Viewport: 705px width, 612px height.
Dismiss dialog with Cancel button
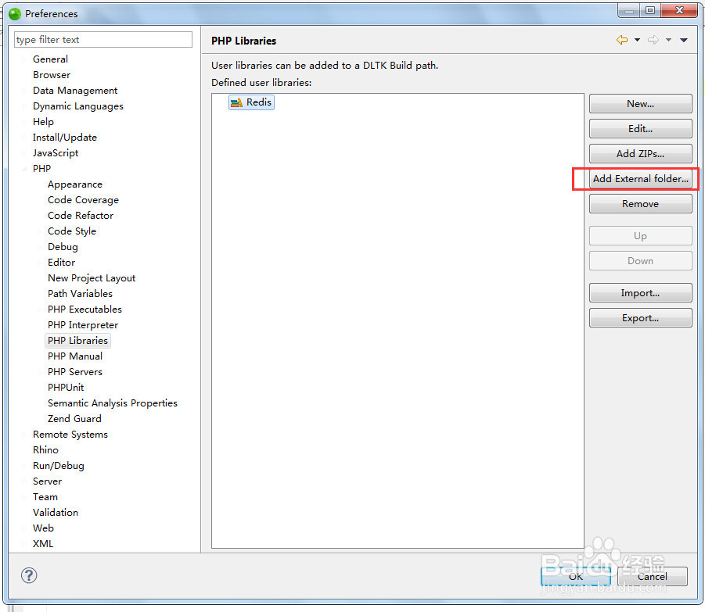coord(652,576)
